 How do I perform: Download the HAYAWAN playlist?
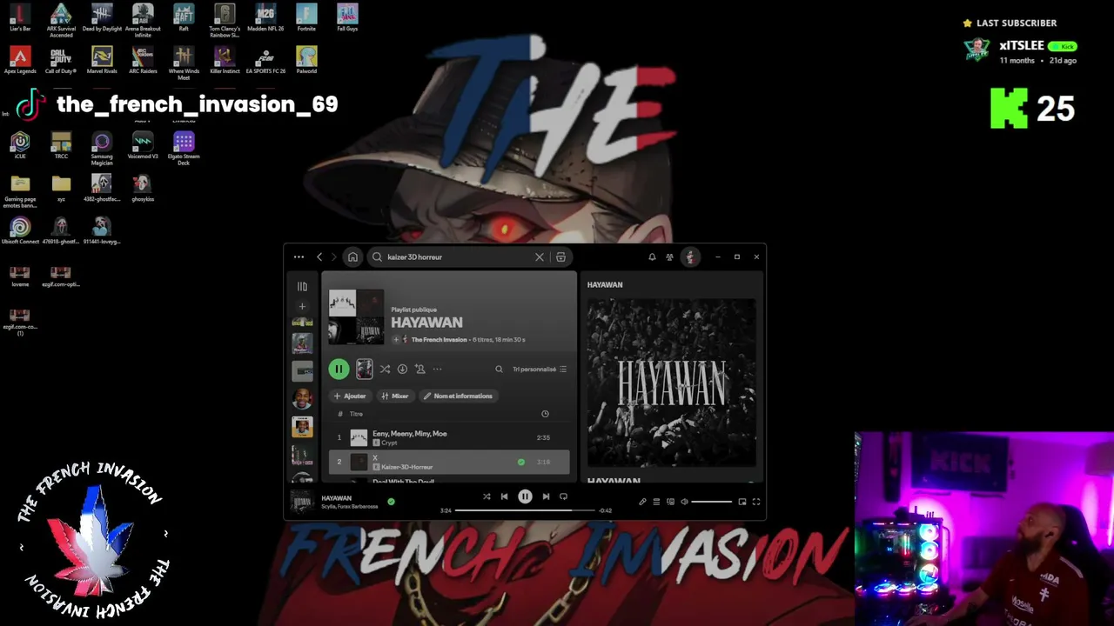[x=402, y=370]
